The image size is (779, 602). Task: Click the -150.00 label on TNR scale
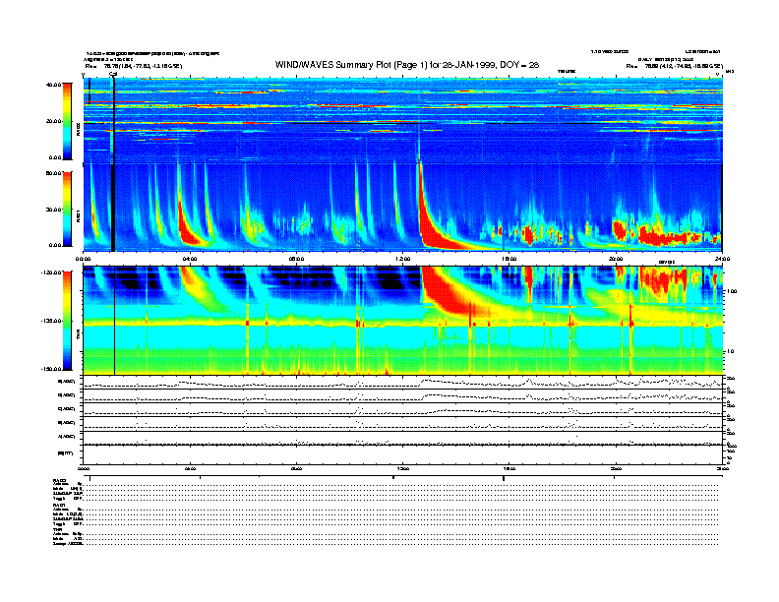pos(51,369)
